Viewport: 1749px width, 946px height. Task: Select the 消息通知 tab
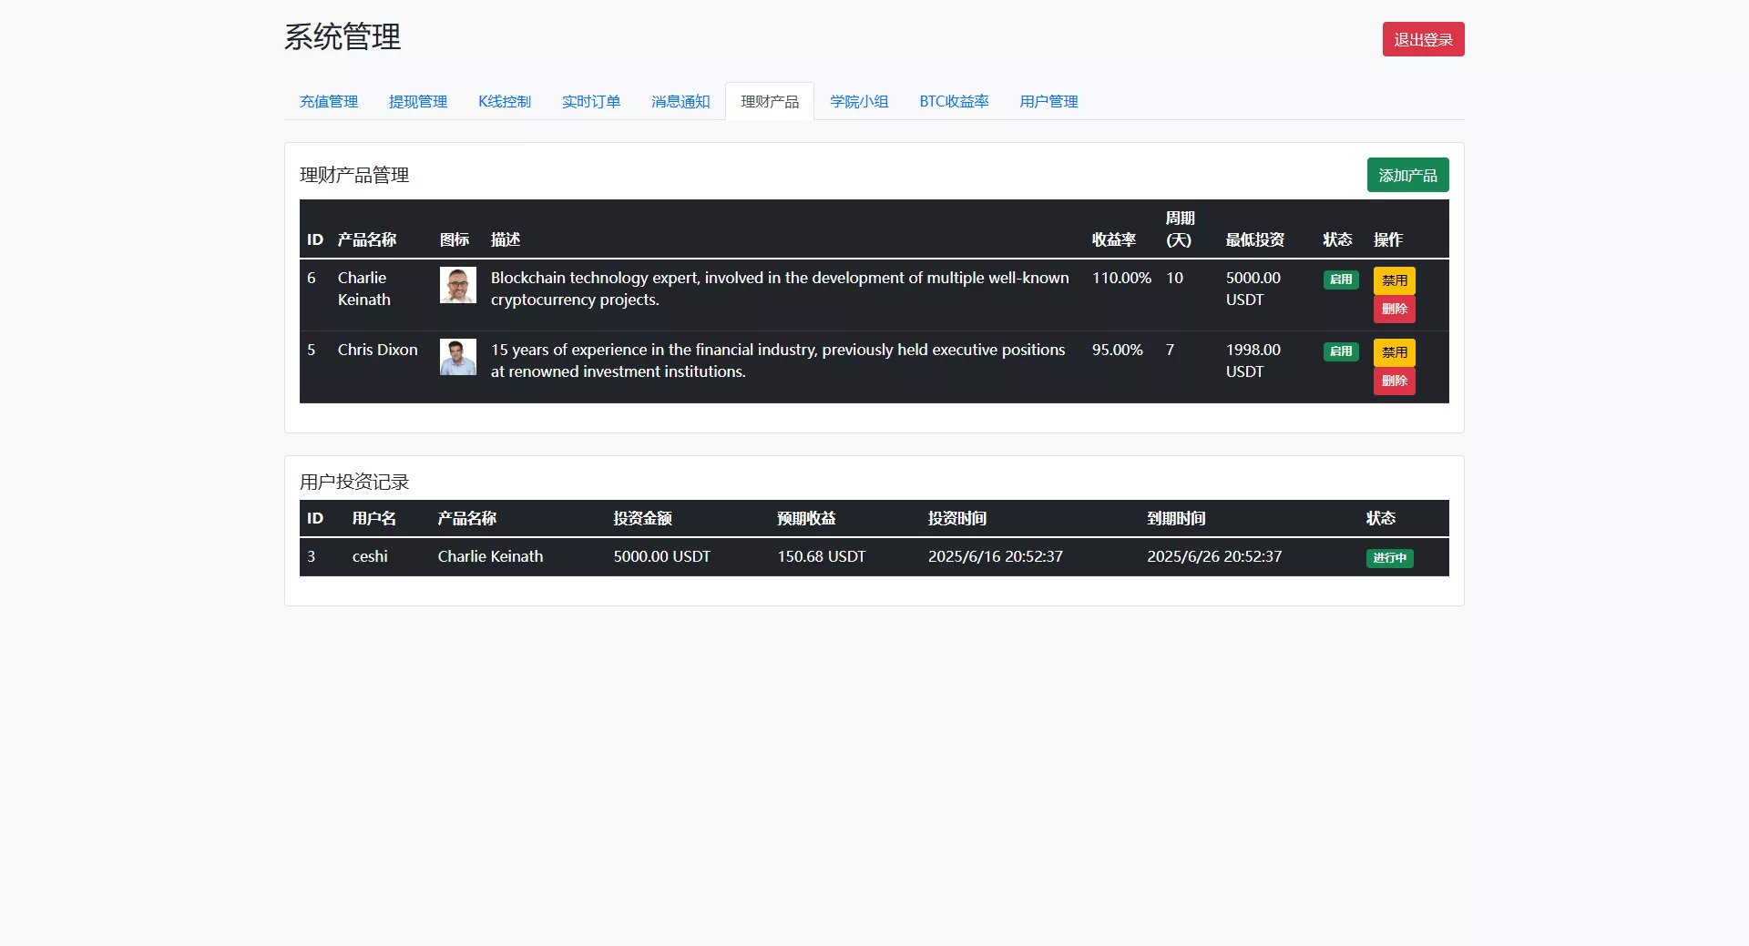(680, 101)
